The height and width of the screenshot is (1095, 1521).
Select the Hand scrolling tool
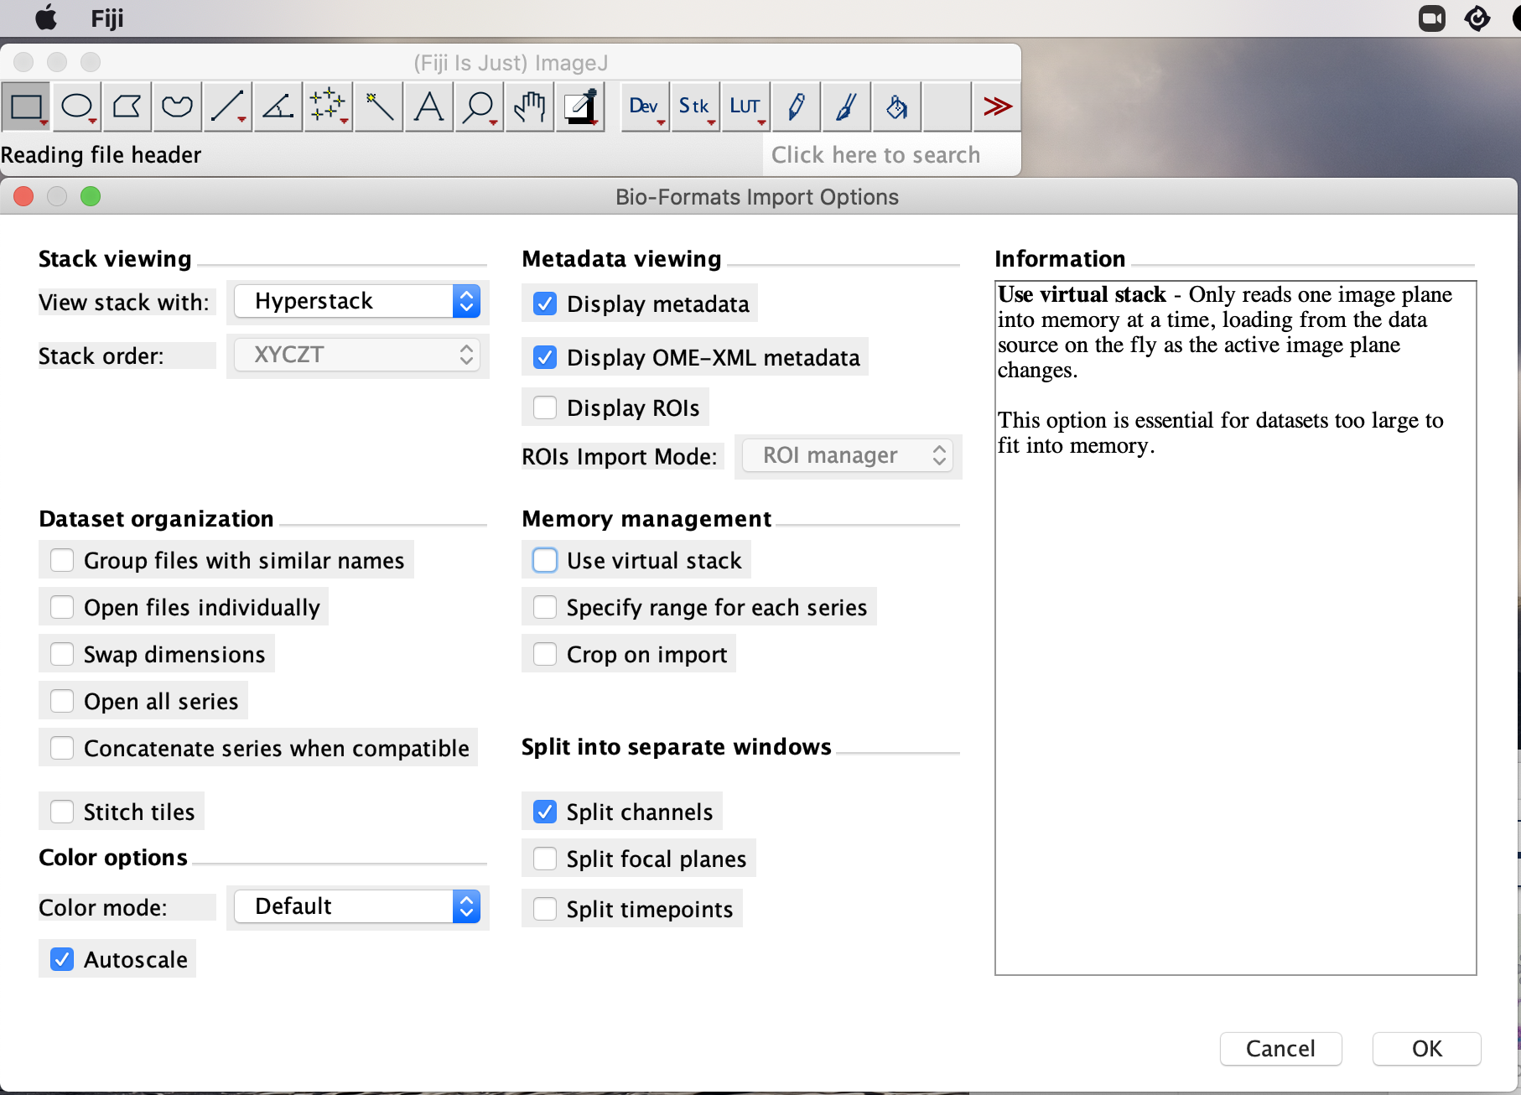pyautogui.click(x=529, y=106)
